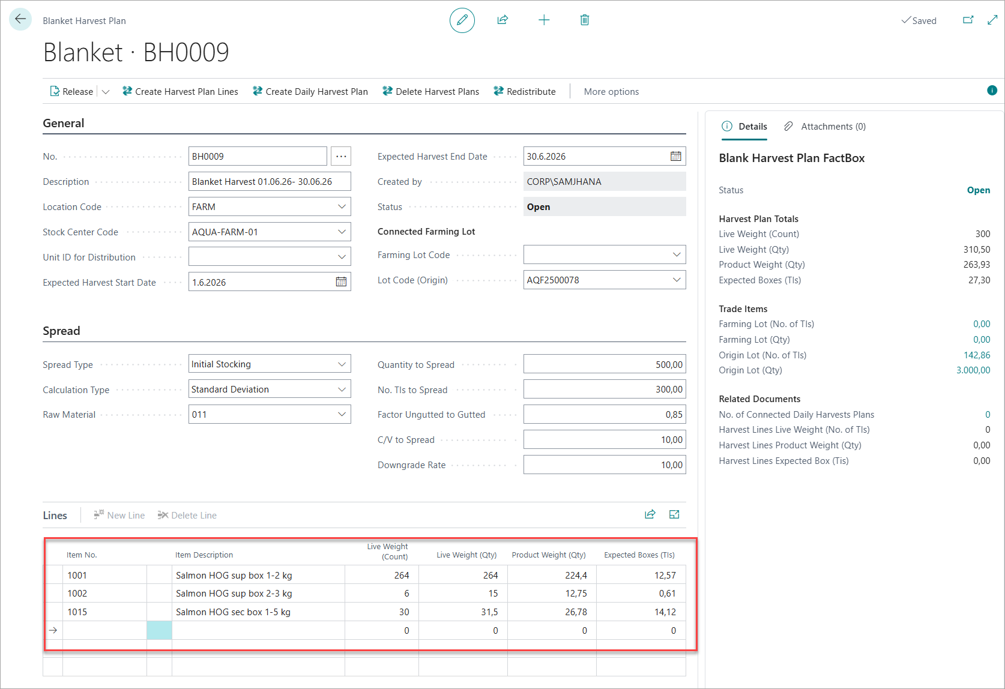This screenshot has width=1005, height=689.
Task: Open the Location Code dropdown
Action: (342, 207)
